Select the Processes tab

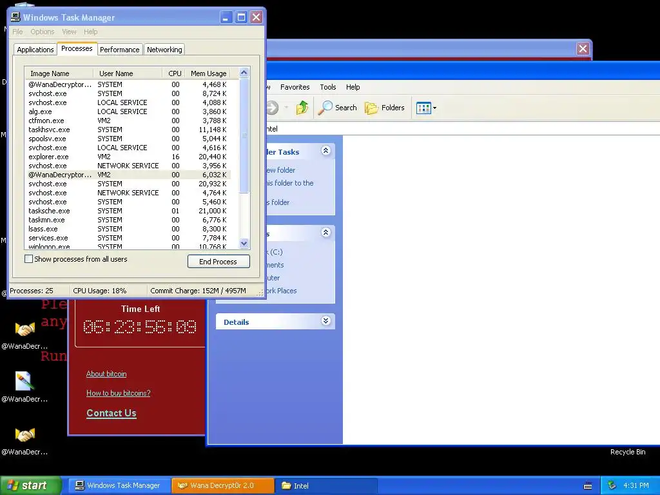pos(77,48)
